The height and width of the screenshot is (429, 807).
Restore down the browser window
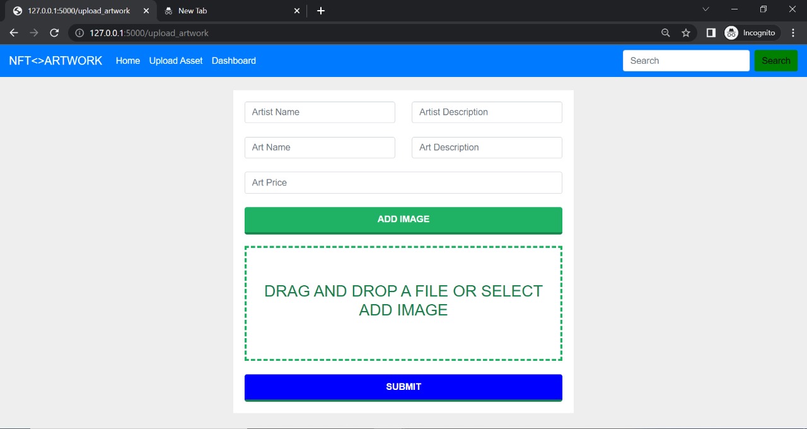763,9
